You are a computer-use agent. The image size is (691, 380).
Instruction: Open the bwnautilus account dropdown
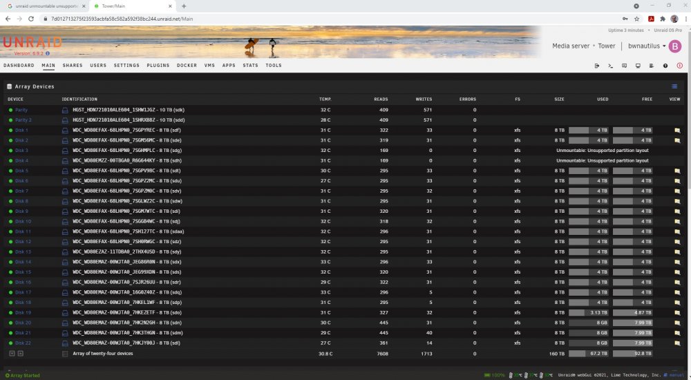647,46
